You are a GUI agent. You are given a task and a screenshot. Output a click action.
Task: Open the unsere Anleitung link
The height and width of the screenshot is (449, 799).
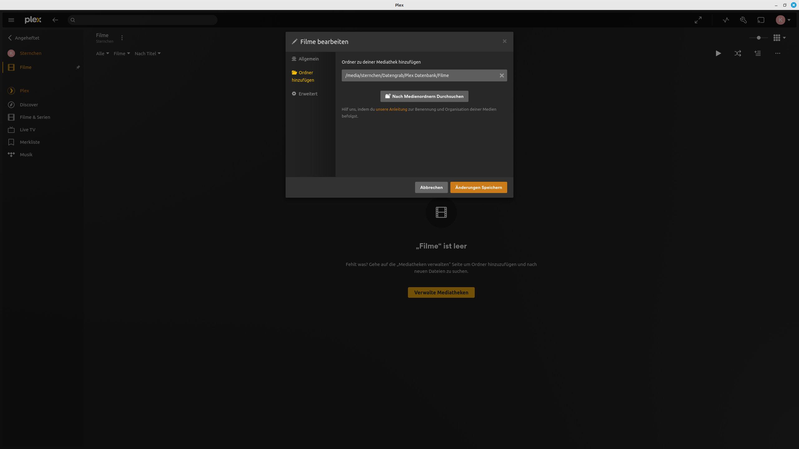point(391,109)
